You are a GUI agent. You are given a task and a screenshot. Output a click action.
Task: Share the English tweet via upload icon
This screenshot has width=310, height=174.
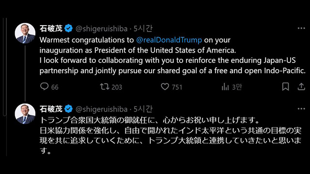pos(301,87)
